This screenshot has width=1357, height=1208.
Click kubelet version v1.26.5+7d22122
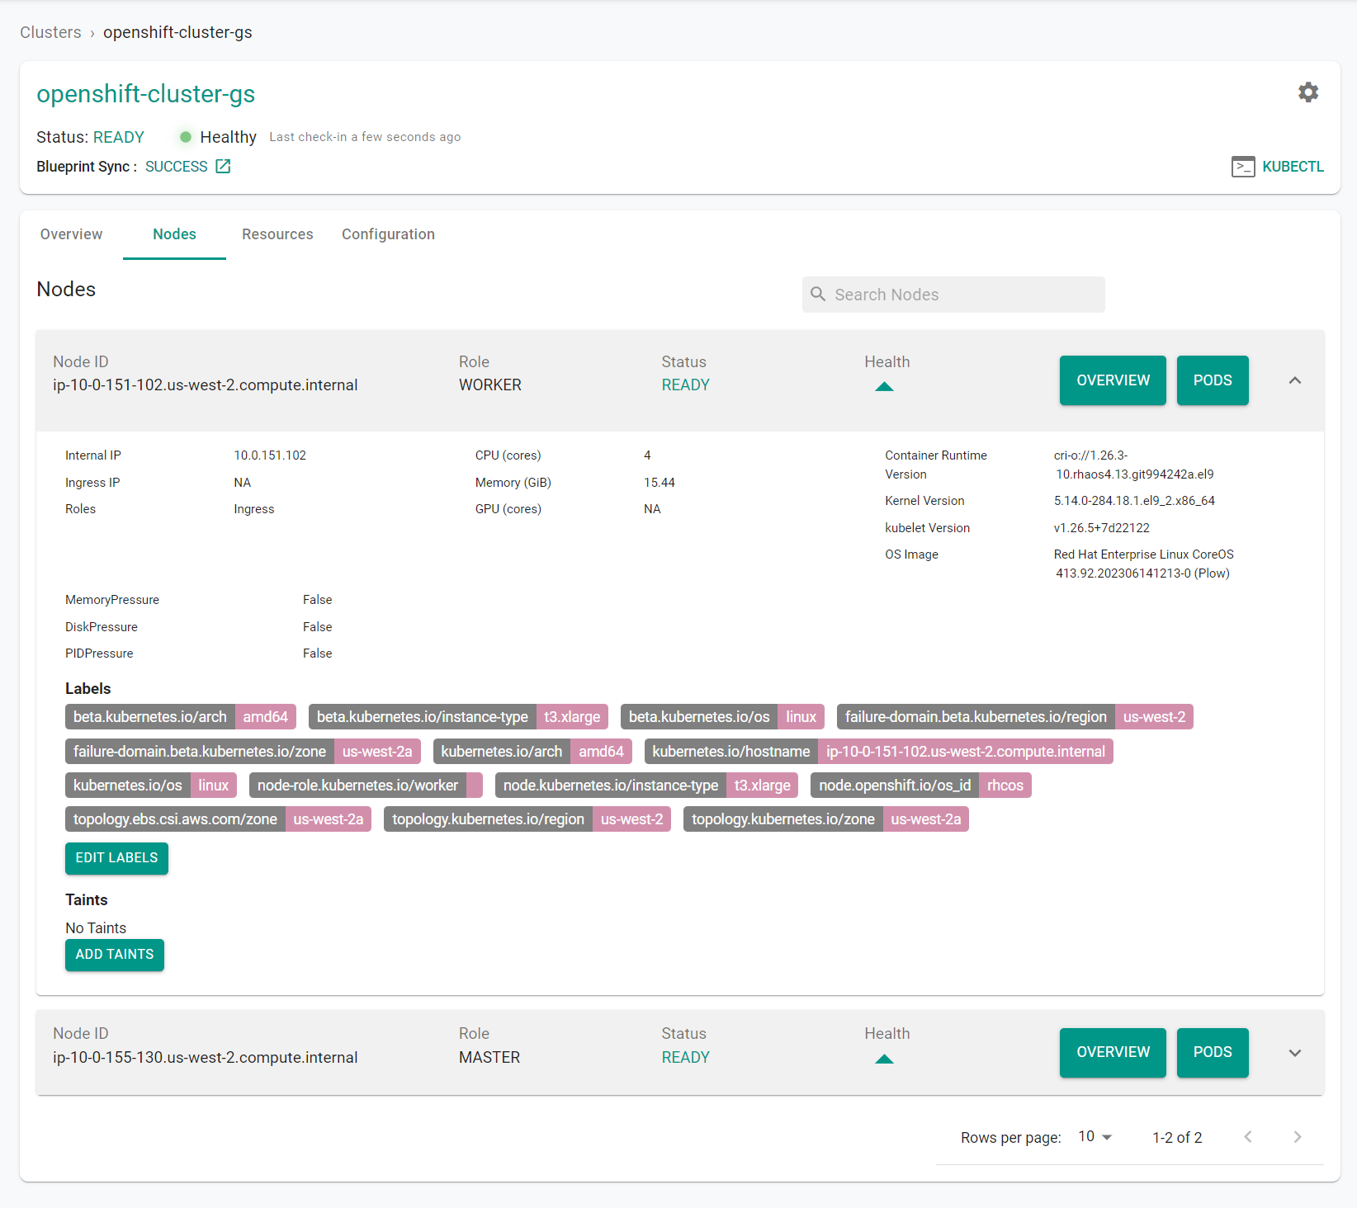pos(1102,528)
